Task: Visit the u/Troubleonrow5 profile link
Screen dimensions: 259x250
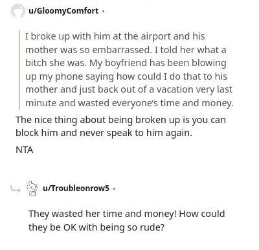Action: coord(76,188)
